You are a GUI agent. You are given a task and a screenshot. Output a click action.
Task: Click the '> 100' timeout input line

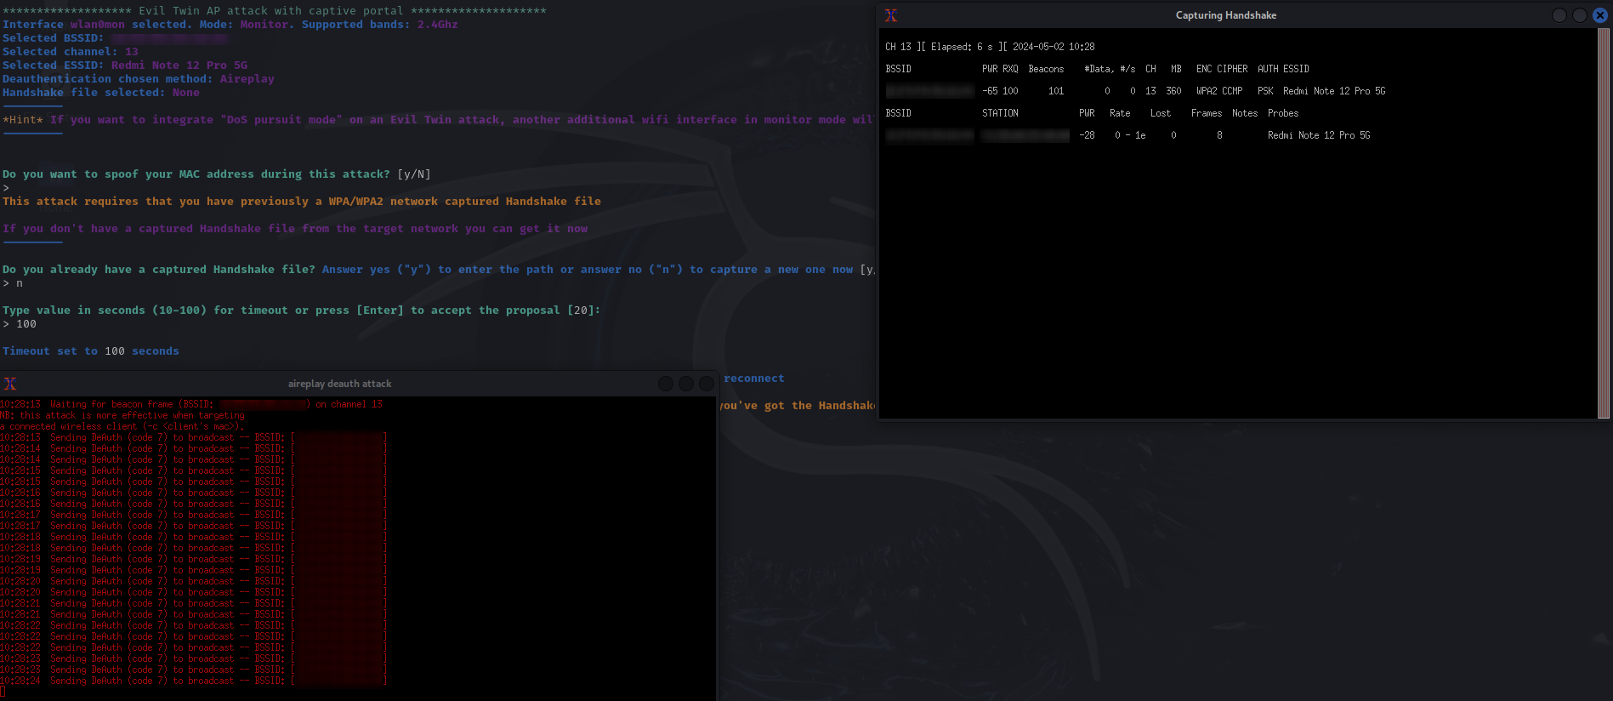[x=20, y=324]
